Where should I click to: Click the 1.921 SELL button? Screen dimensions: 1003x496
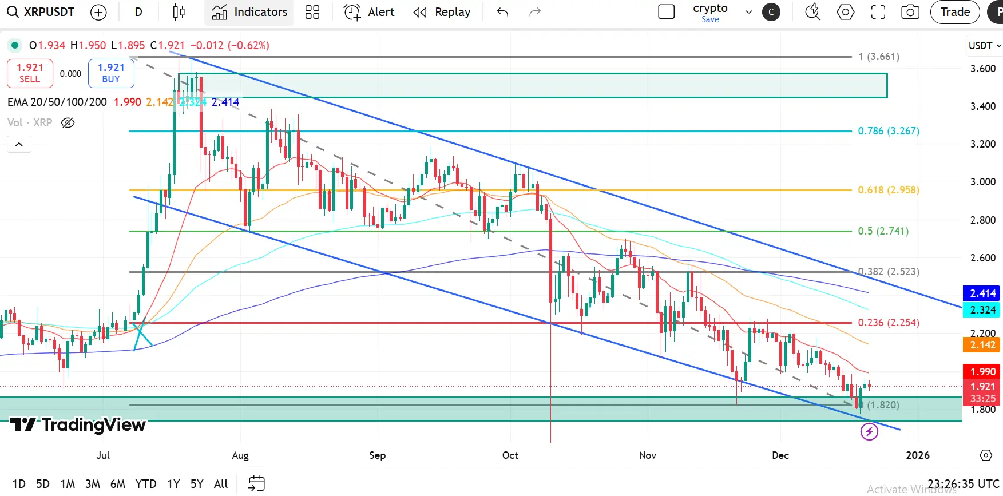[x=30, y=73]
